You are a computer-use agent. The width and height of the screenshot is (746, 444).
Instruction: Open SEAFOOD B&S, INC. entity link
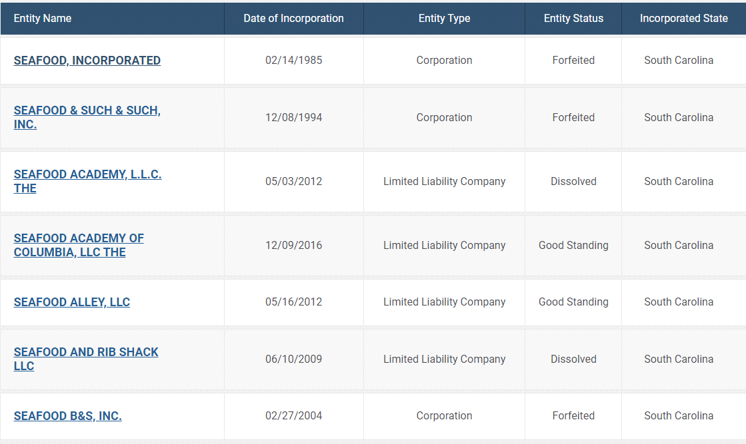[x=67, y=416]
